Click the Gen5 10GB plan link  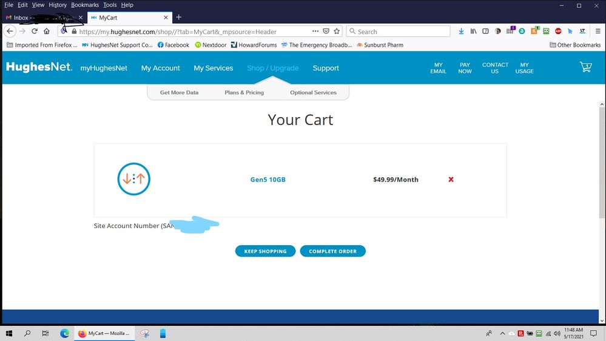coord(268,180)
